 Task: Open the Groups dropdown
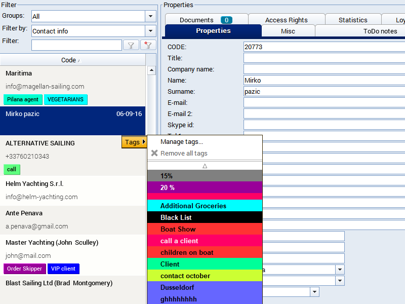[150, 16]
